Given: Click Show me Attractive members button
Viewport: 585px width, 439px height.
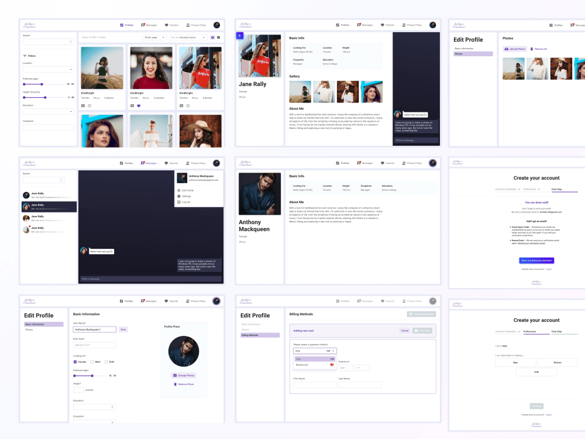Looking at the screenshot, I should coord(536,260).
